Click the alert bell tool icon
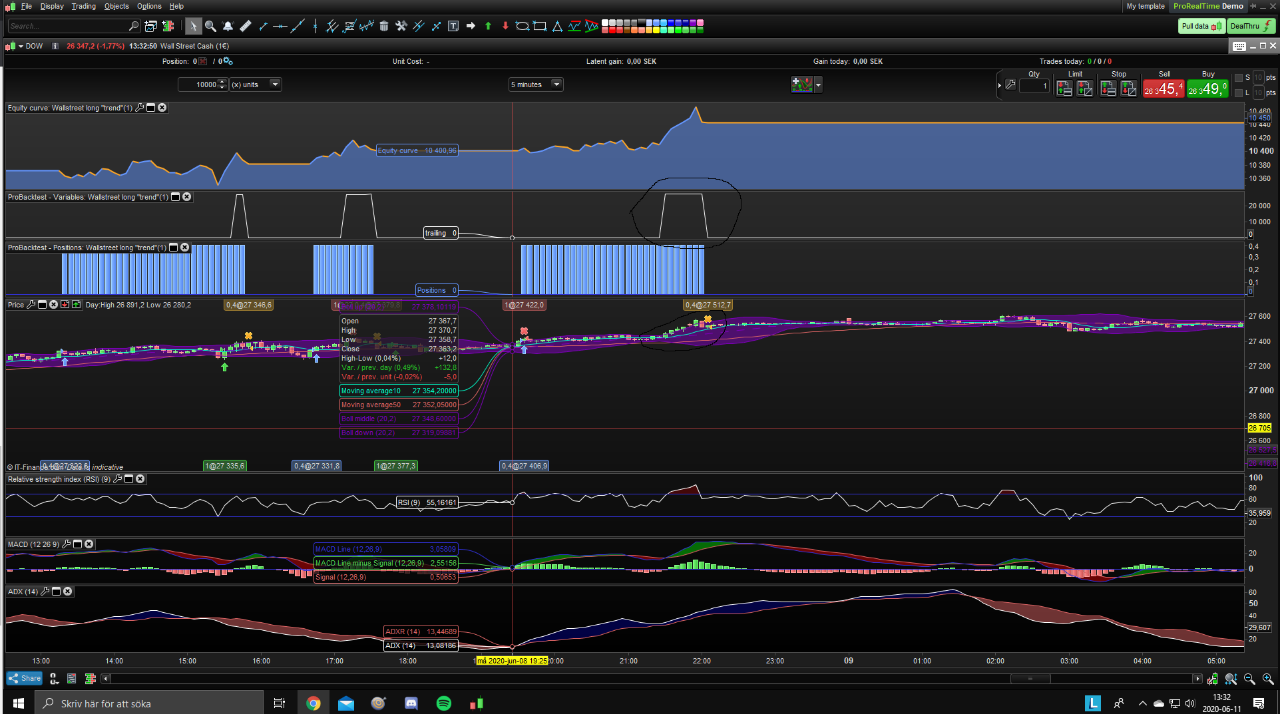The image size is (1280, 714). (x=228, y=26)
